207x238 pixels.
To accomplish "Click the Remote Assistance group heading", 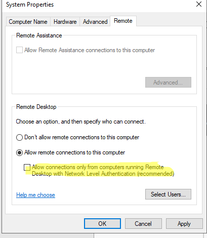I will pos(39,35).
